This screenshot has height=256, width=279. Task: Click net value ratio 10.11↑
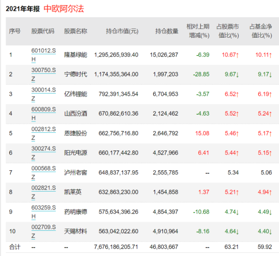[x=264, y=55]
